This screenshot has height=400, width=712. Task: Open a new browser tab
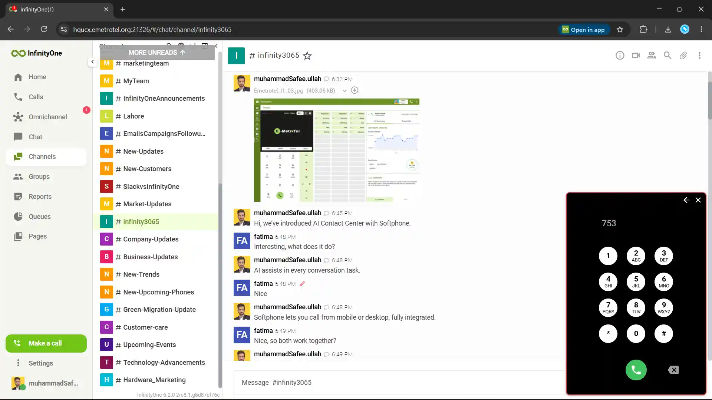coord(123,9)
